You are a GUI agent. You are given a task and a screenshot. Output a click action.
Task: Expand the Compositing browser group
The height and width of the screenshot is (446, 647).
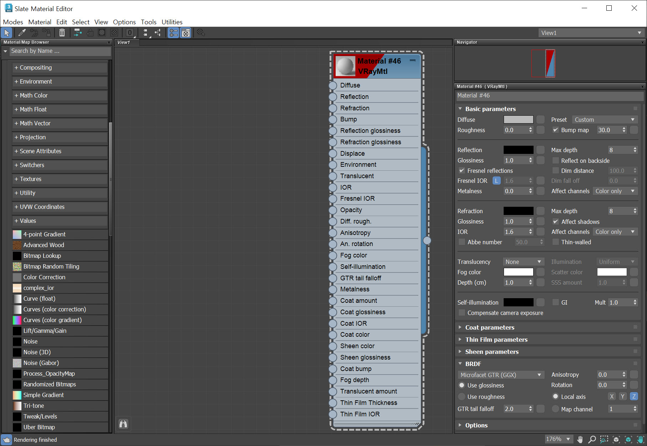pyautogui.click(x=60, y=67)
